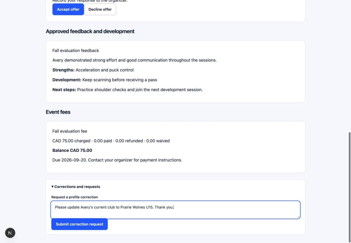Select the 'Approved feedback and development' heading
Image resolution: width=351 pixels, height=243 pixels.
90,31
